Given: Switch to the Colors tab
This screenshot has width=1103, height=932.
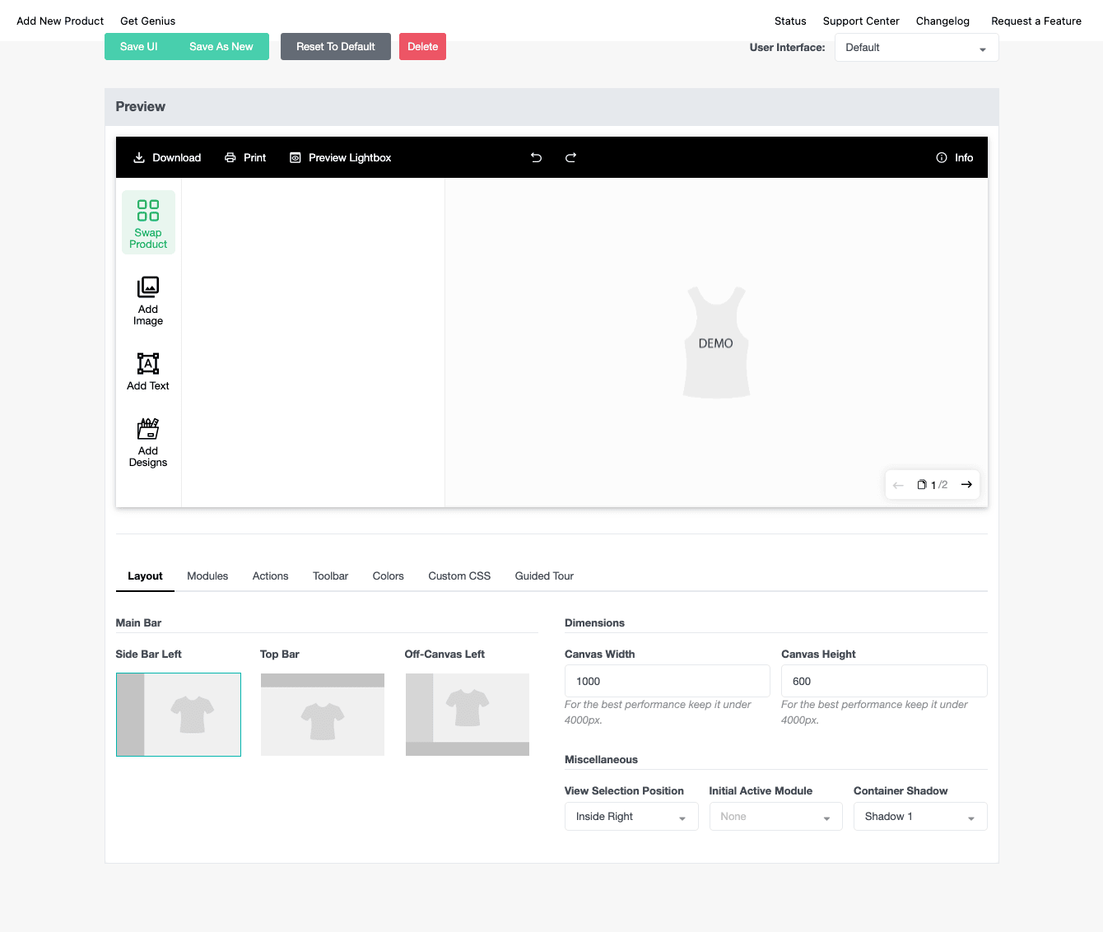Looking at the screenshot, I should [388, 576].
